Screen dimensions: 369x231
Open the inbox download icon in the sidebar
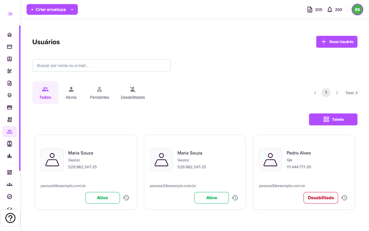coord(9,59)
